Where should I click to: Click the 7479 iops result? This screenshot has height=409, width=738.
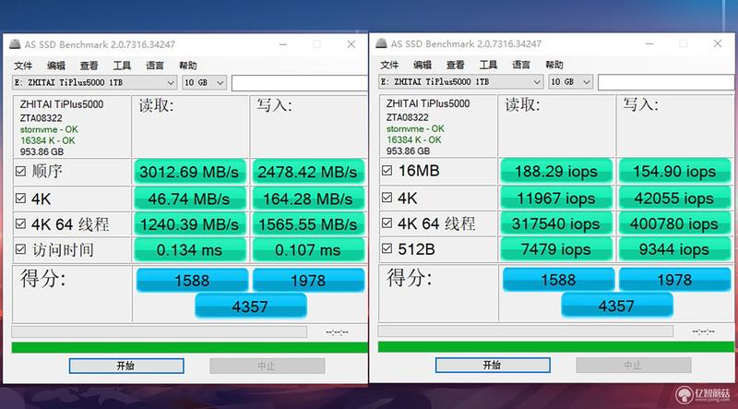click(556, 248)
